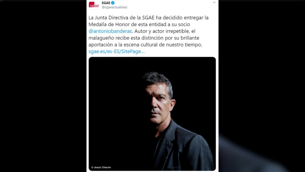Expand the tweet options chevron
The height and width of the screenshot is (172, 305).
pos(214,2)
